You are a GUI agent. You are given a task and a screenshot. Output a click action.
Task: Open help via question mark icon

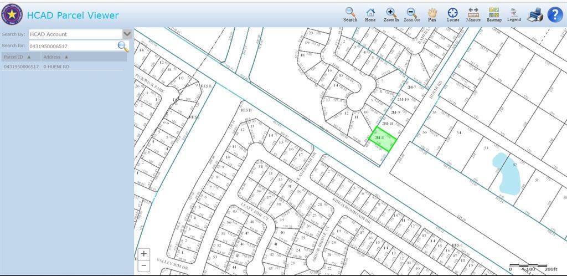(x=555, y=14)
